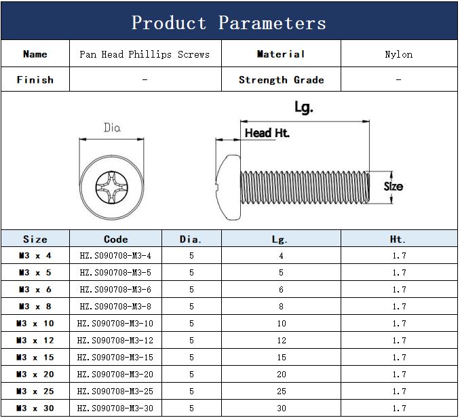
Task: Click the Nylon material value
Action: pos(398,54)
